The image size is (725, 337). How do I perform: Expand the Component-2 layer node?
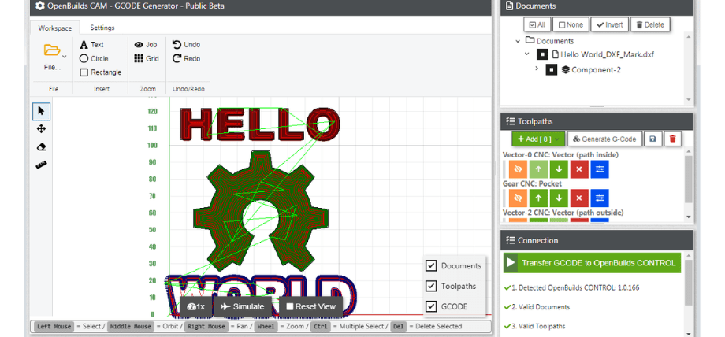click(x=537, y=69)
